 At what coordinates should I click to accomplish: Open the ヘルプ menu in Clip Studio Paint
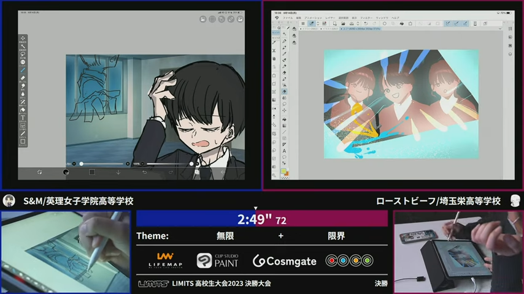(x=395, y=18)
